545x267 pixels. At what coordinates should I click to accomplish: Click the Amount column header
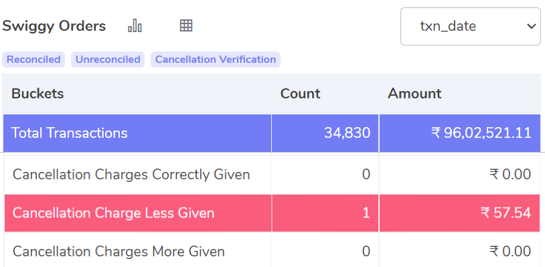coord(414,94)
